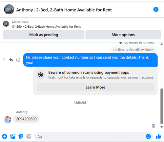Click the 'Hi, please share your contact number' message

click(90, 60)
